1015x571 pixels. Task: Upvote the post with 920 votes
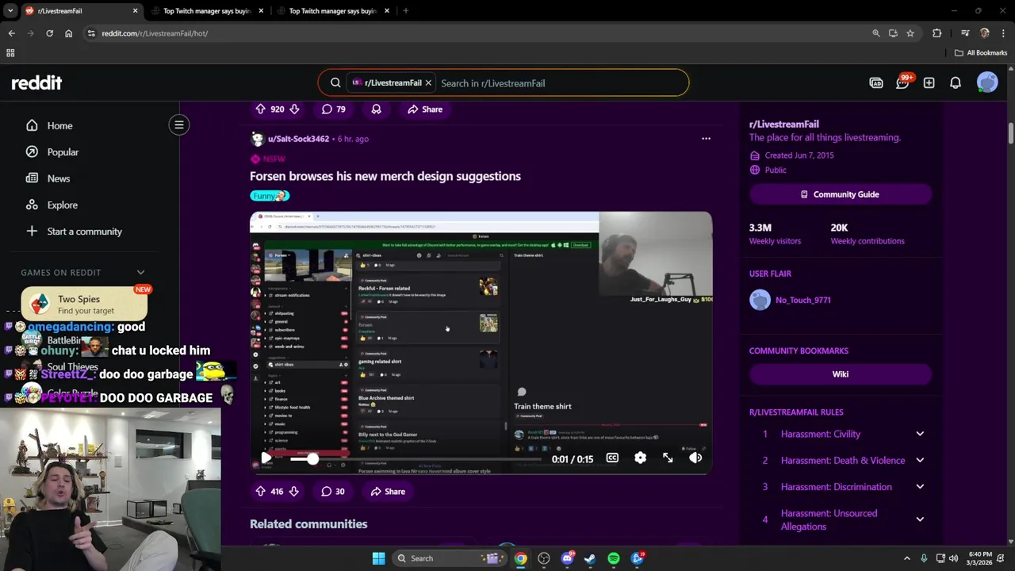pos(260,109)
